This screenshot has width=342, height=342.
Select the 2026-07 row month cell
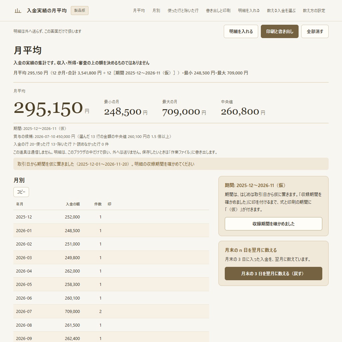click(x=24, y=312)
